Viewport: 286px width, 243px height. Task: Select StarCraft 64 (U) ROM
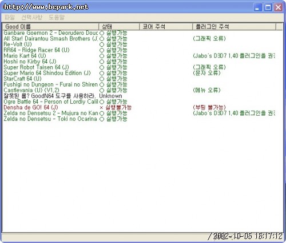(22, 79)
